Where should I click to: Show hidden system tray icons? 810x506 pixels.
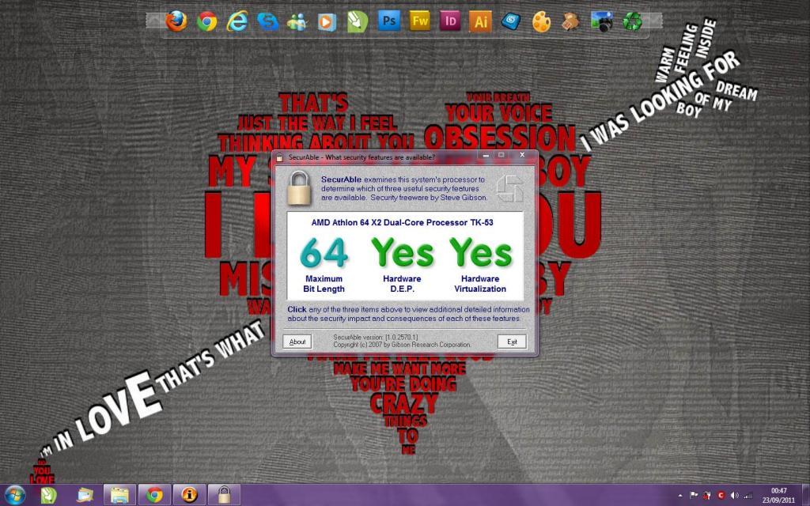680,496
